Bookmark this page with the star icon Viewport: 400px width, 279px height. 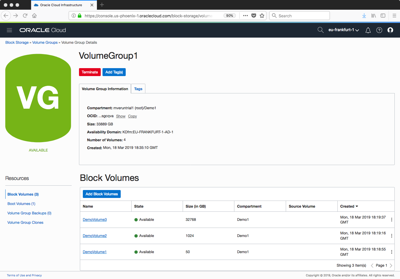coord(262,16)
